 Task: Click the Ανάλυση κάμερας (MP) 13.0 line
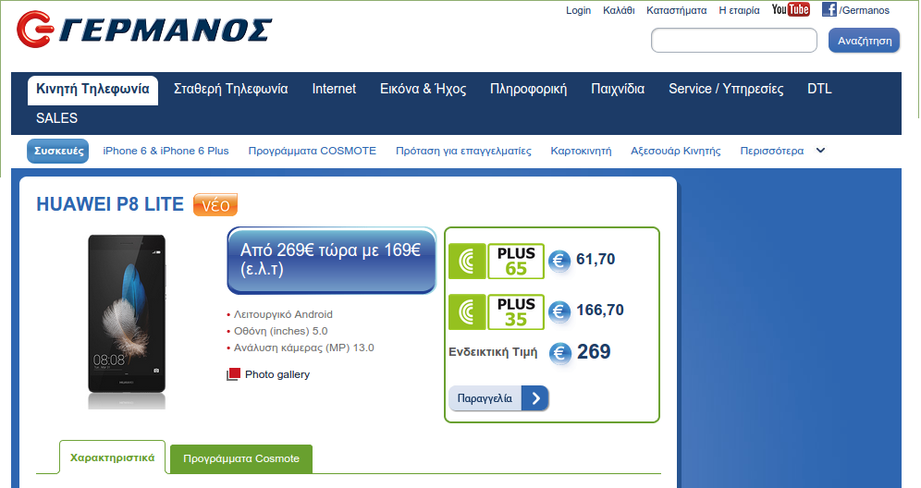pos(303,348)
